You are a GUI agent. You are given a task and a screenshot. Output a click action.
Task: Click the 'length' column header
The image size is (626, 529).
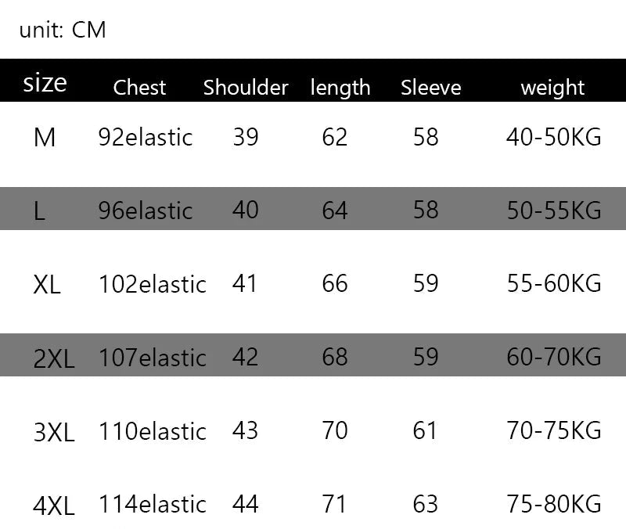point(340,87)
